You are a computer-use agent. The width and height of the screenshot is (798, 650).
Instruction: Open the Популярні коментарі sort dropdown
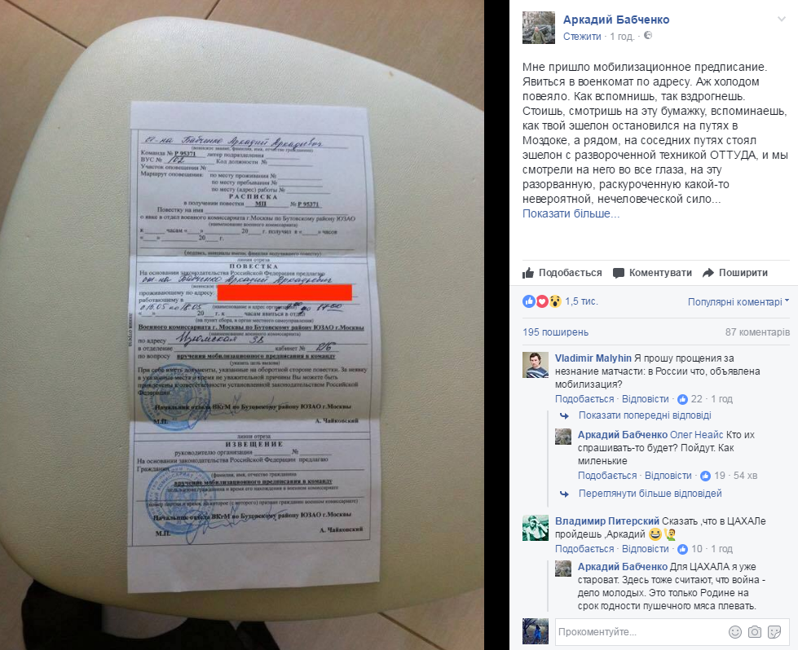pos(738,301)
